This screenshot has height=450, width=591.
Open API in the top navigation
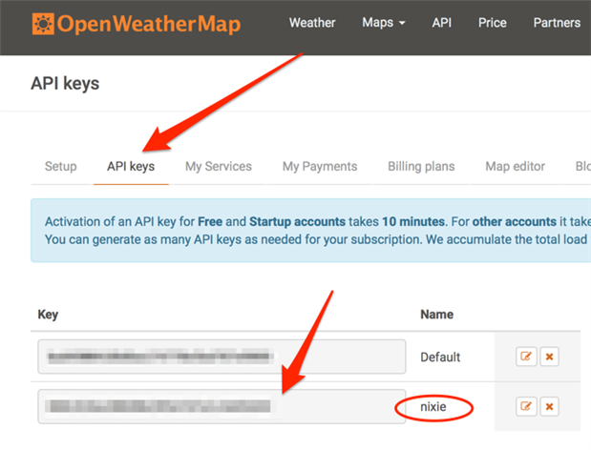pyautogui.click(x=442, y=23)
